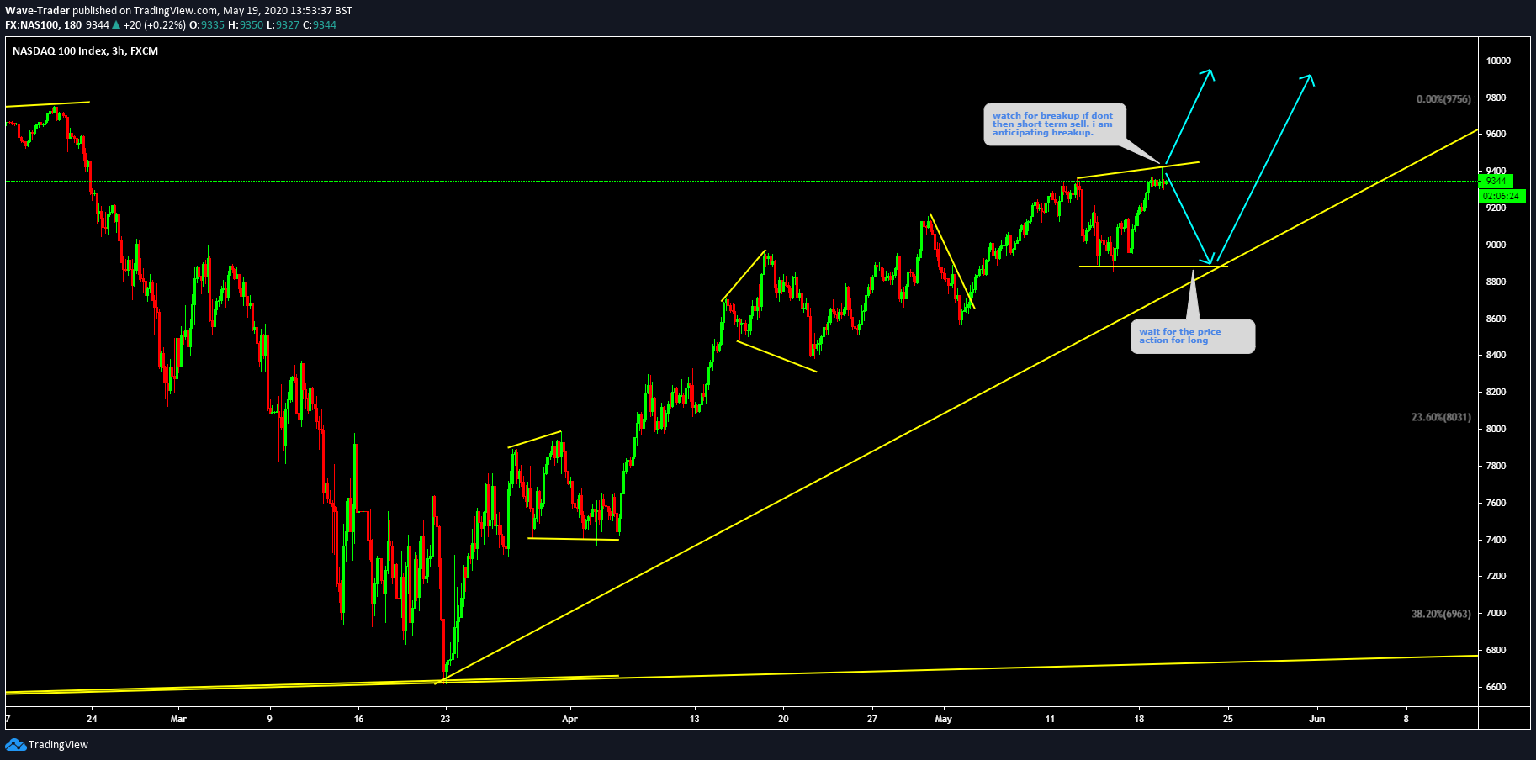Click the 23 date label on time axis
This screenshot has width=1536, height=760.
[x=445, y=719]
